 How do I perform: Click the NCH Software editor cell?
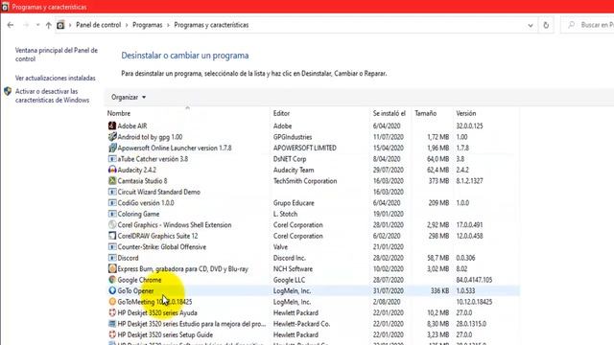[x=293, y=268]
